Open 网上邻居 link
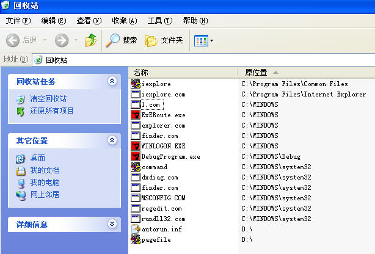 point(45,194)
